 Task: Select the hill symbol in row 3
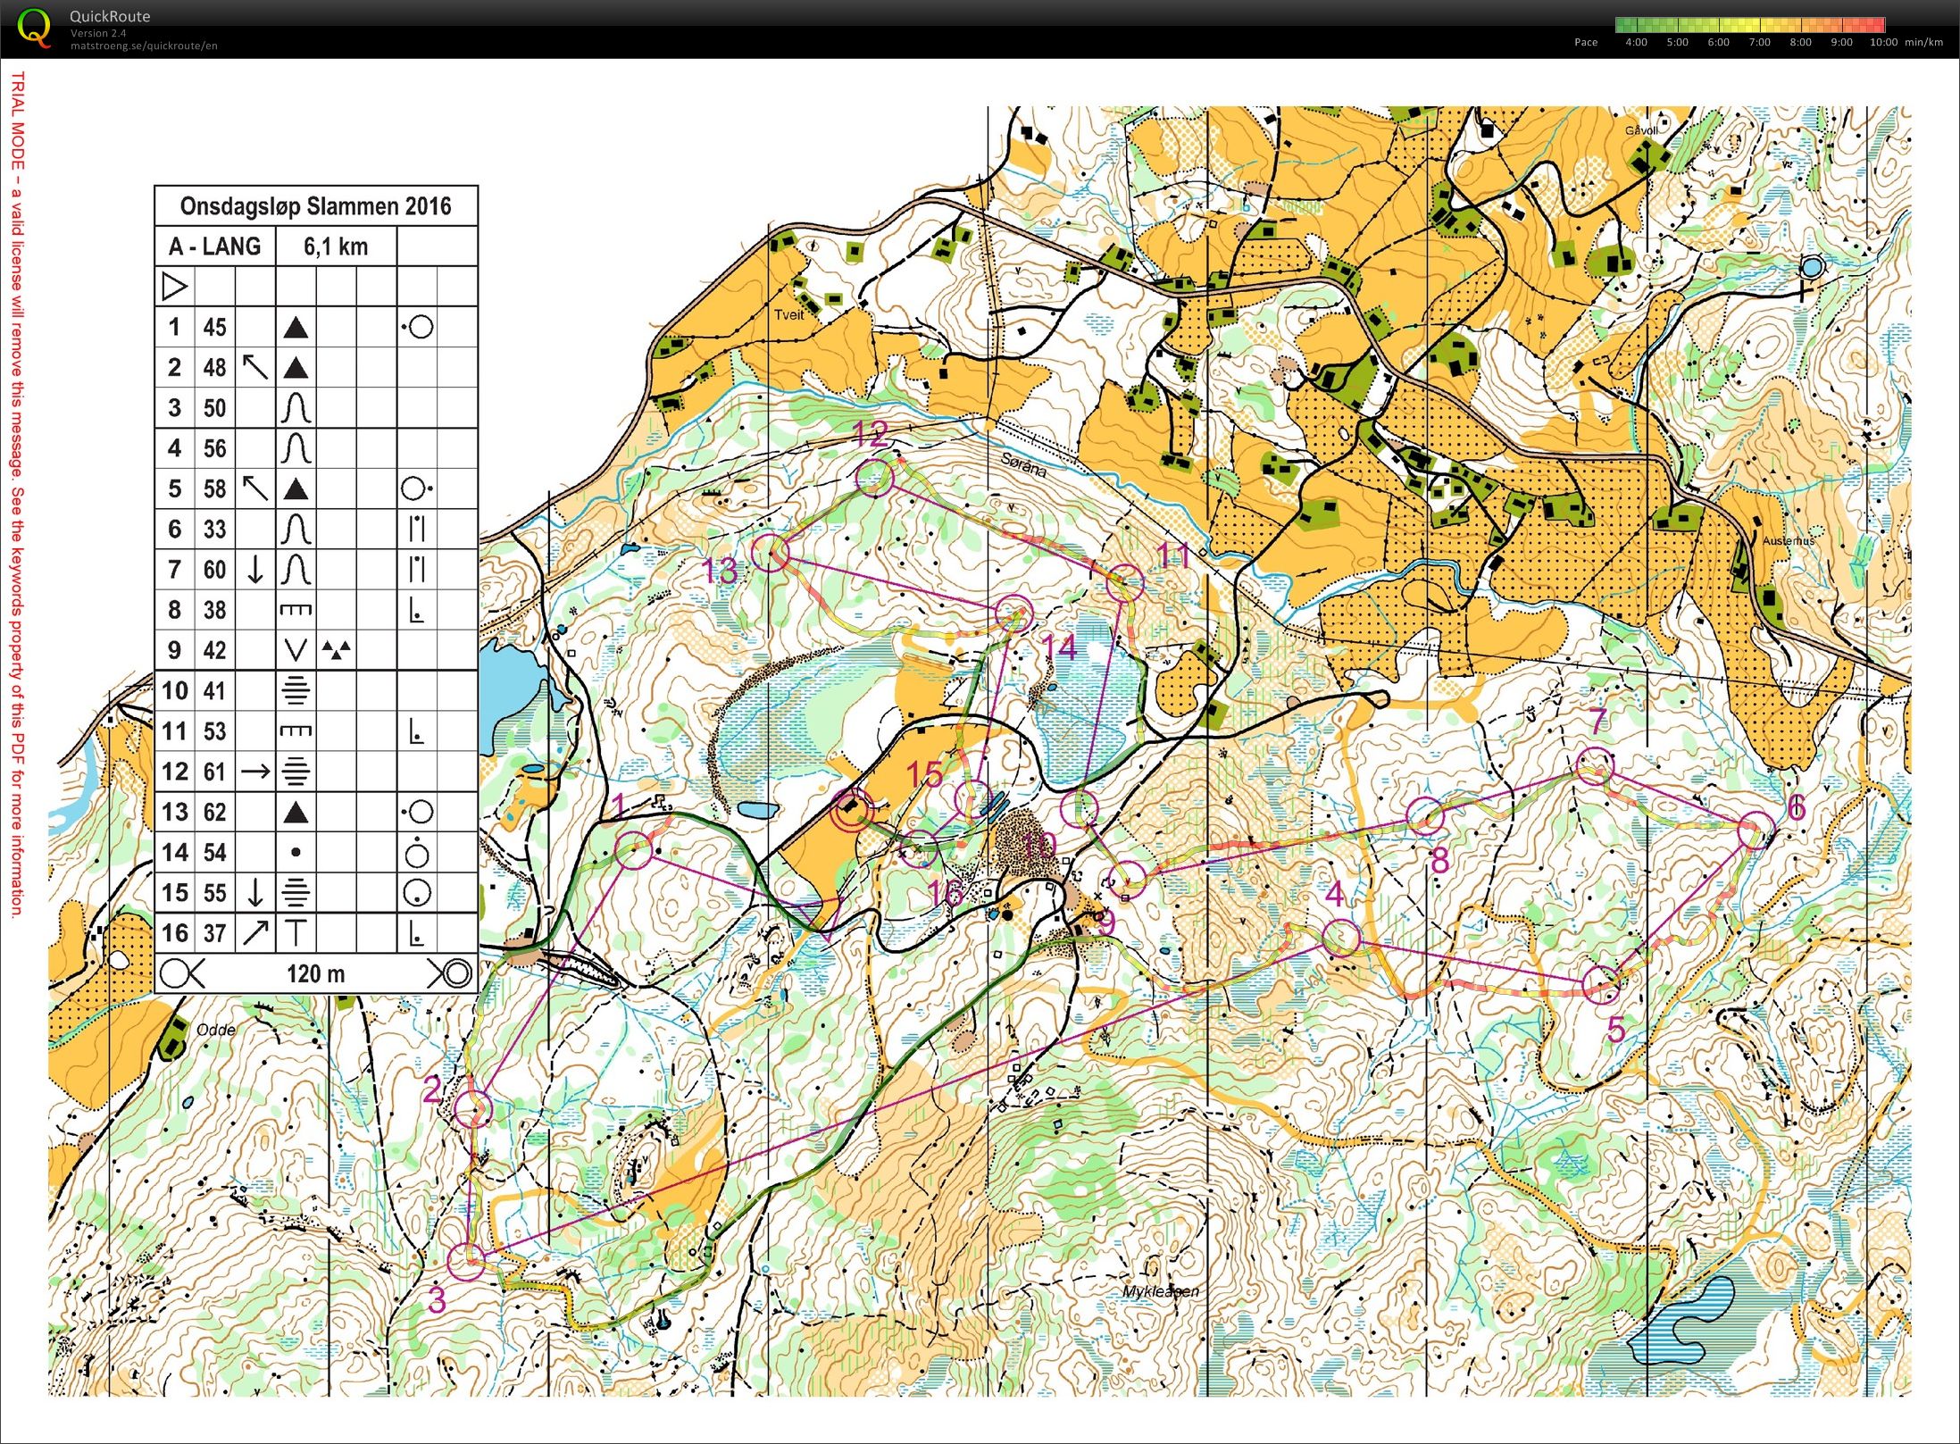click(296, 408)
